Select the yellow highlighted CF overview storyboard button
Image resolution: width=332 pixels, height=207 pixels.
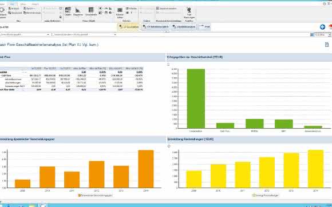[129, 27]
